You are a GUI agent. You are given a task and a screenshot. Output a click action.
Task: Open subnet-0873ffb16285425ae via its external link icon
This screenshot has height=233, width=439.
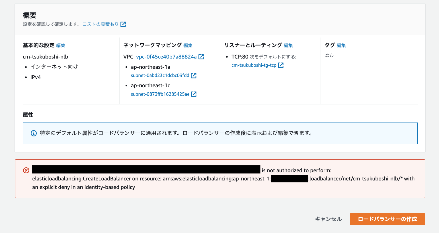194,94
